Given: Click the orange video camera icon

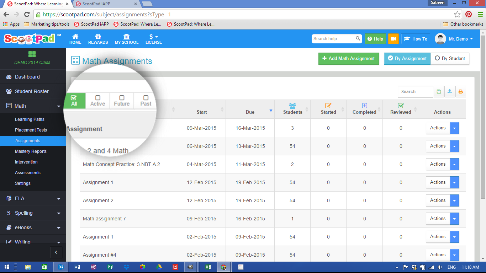Looking at the screenshot, I should tap(393, 39).
